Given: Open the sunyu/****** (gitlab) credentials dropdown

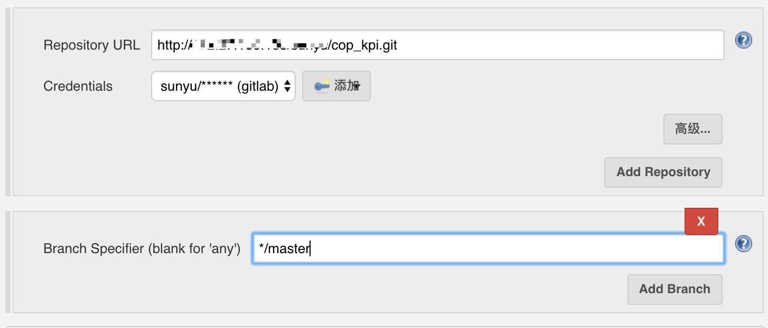Looking at the screenshot, I should coord(223,86).
